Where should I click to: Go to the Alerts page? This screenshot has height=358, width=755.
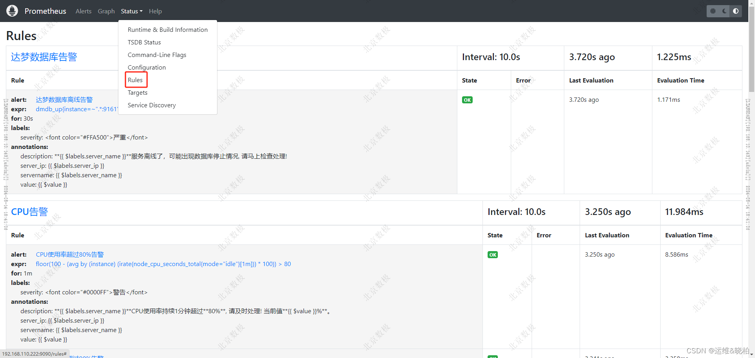(x=83, y=11)
